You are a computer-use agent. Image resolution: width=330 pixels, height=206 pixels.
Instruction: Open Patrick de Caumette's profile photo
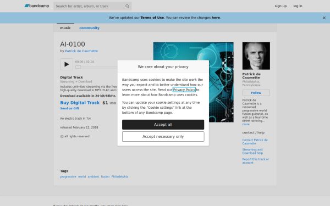pyautogui.click(x=256, y=56)
